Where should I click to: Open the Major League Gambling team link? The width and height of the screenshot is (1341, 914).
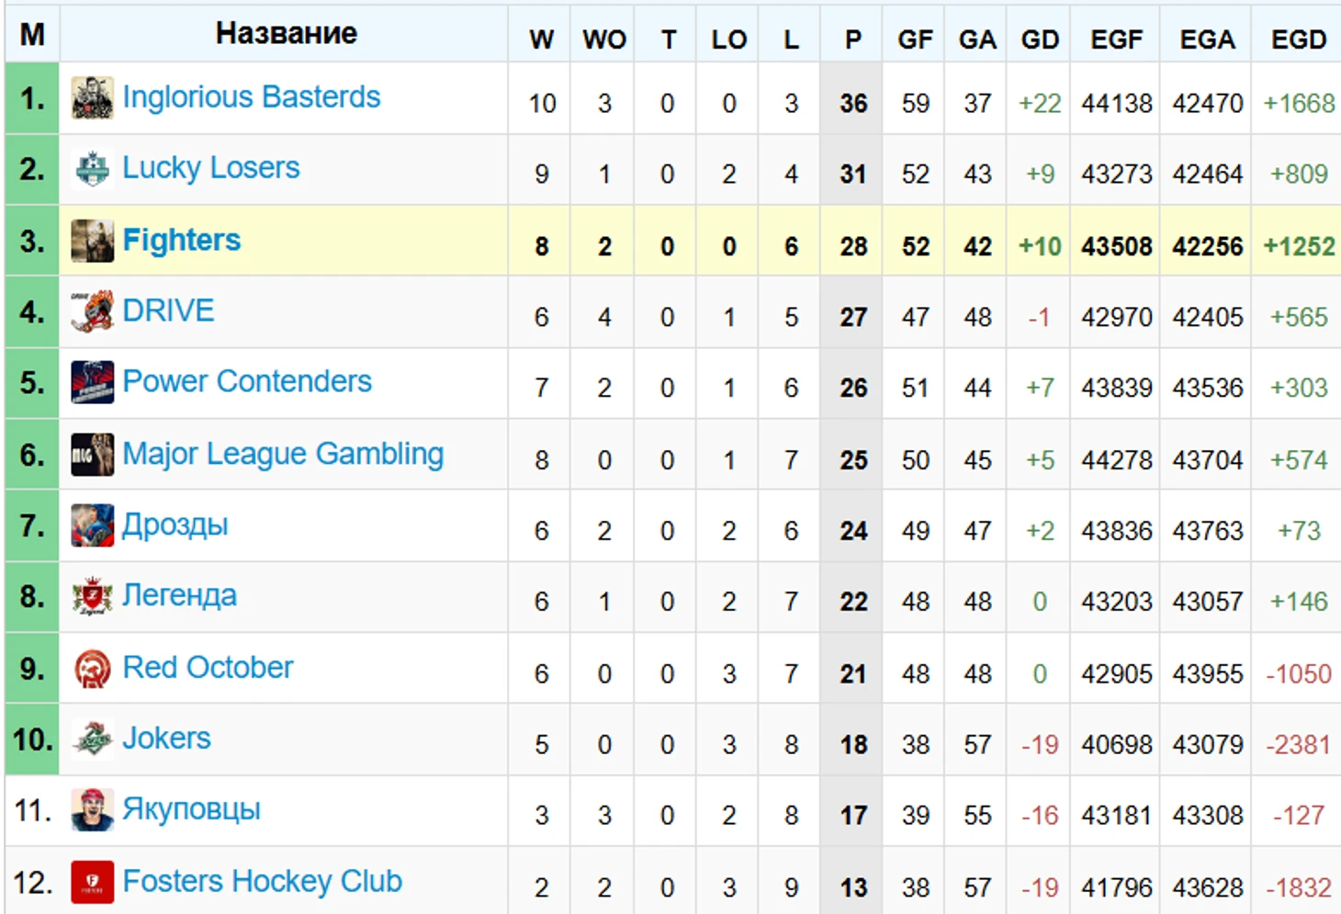(283, 454)
